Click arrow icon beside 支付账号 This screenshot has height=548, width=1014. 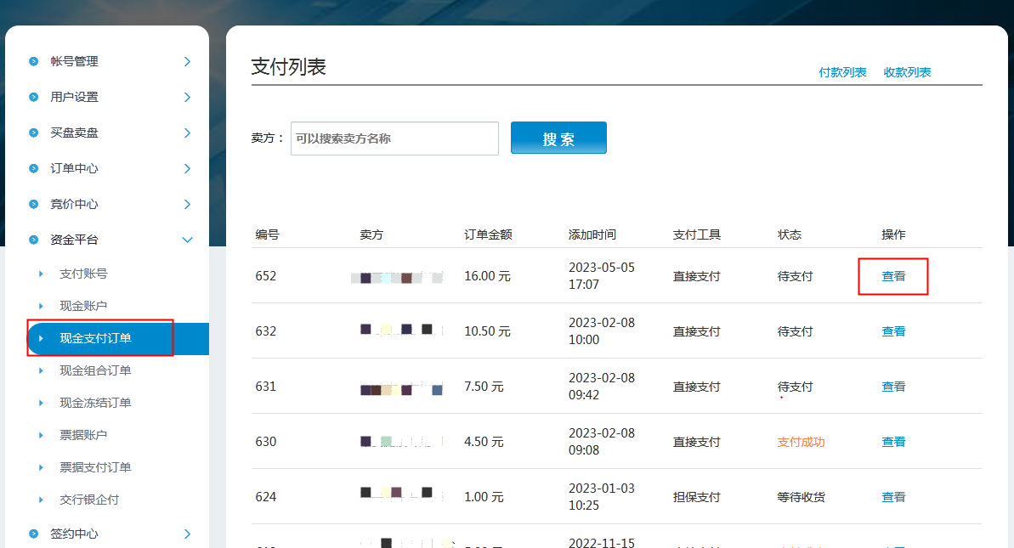41,274
